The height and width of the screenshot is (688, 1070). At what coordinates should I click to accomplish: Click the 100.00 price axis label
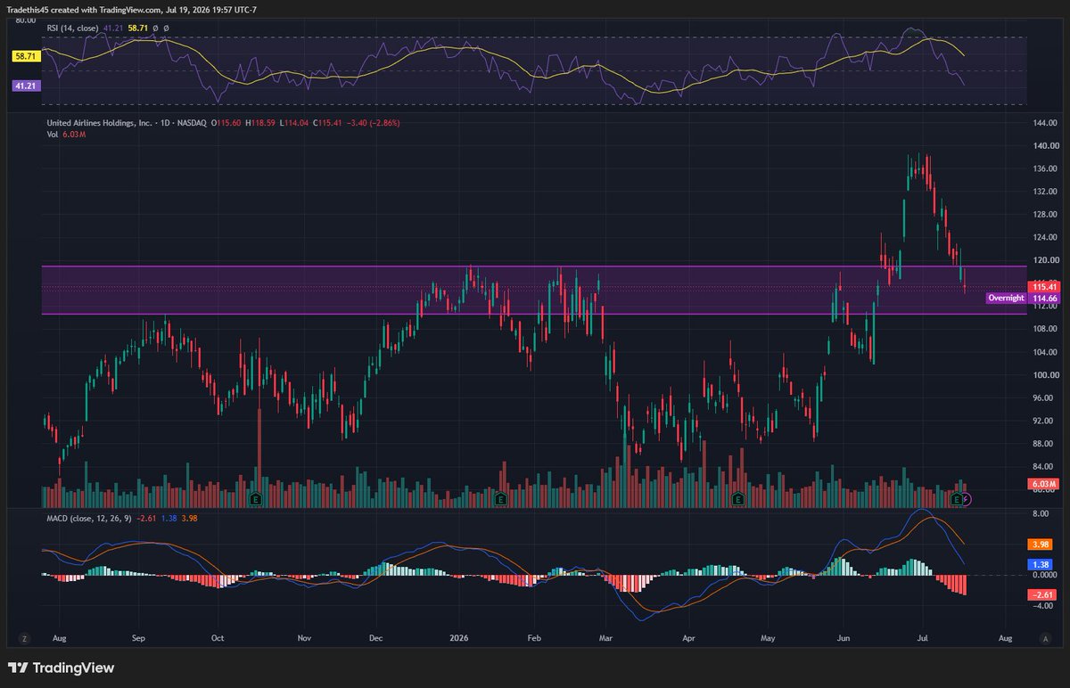tap(1045, 374)
